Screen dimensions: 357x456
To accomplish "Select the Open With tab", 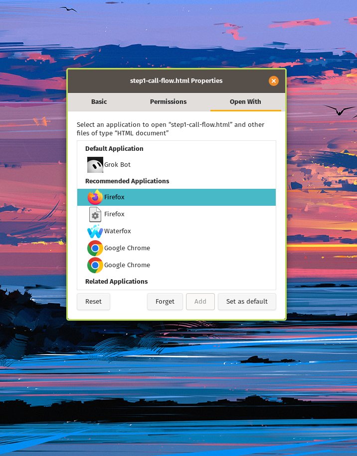I will [245, 102].
